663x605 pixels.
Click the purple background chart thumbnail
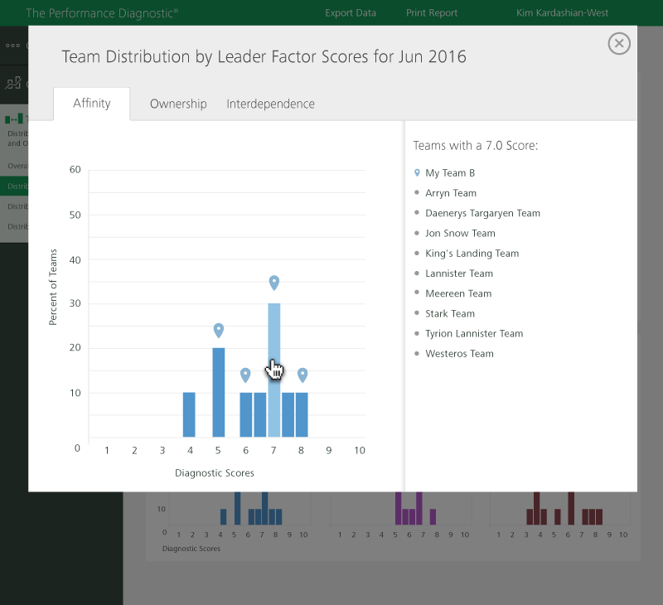400,509
